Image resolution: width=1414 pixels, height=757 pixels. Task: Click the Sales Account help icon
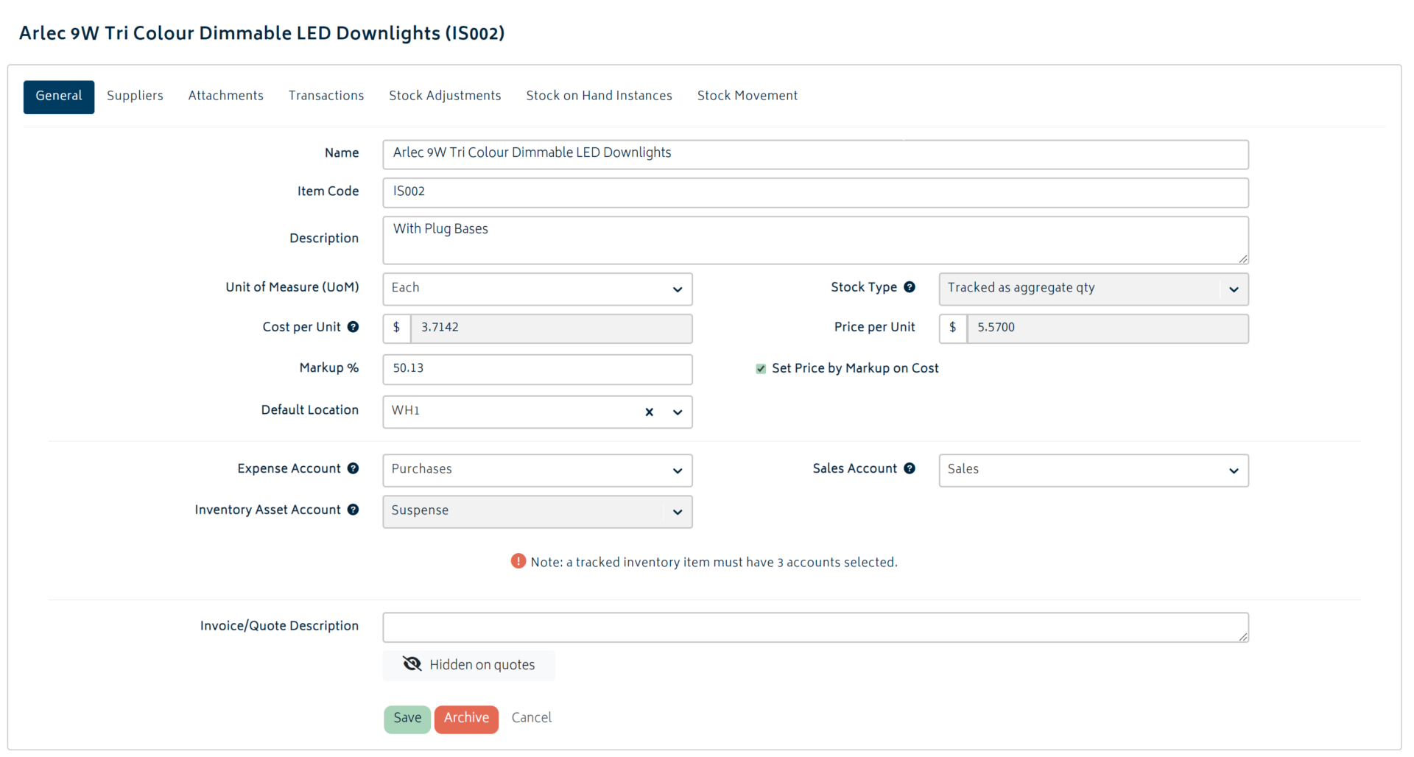tap(911, 468)
